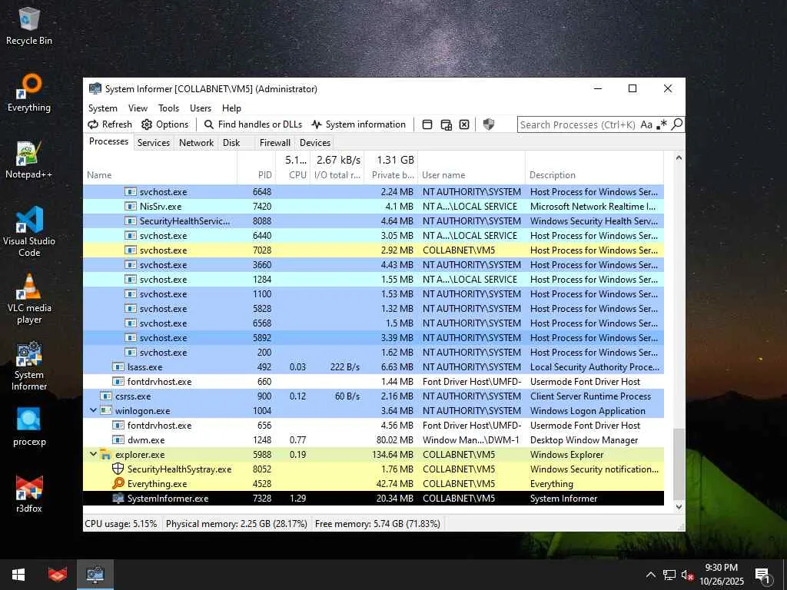Select svchost.exe with PID 7028
This screenshot has height=590, width=787.
[374, 250]
